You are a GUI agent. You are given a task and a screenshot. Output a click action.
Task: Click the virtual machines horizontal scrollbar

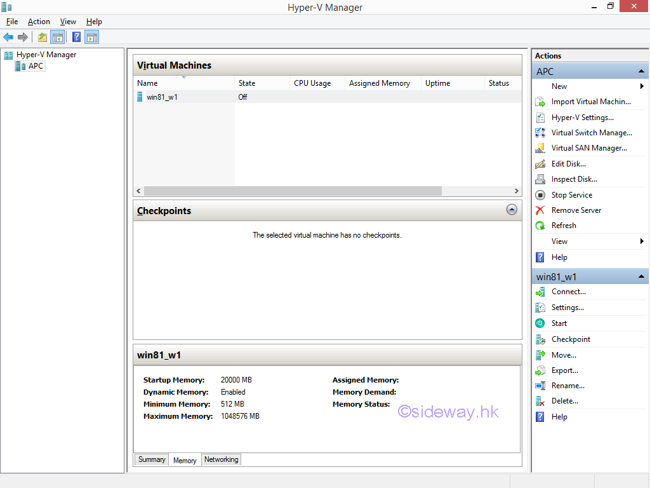(x=292, y=191)
